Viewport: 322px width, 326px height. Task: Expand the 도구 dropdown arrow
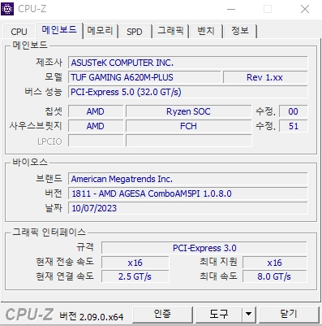click(248, 315)
